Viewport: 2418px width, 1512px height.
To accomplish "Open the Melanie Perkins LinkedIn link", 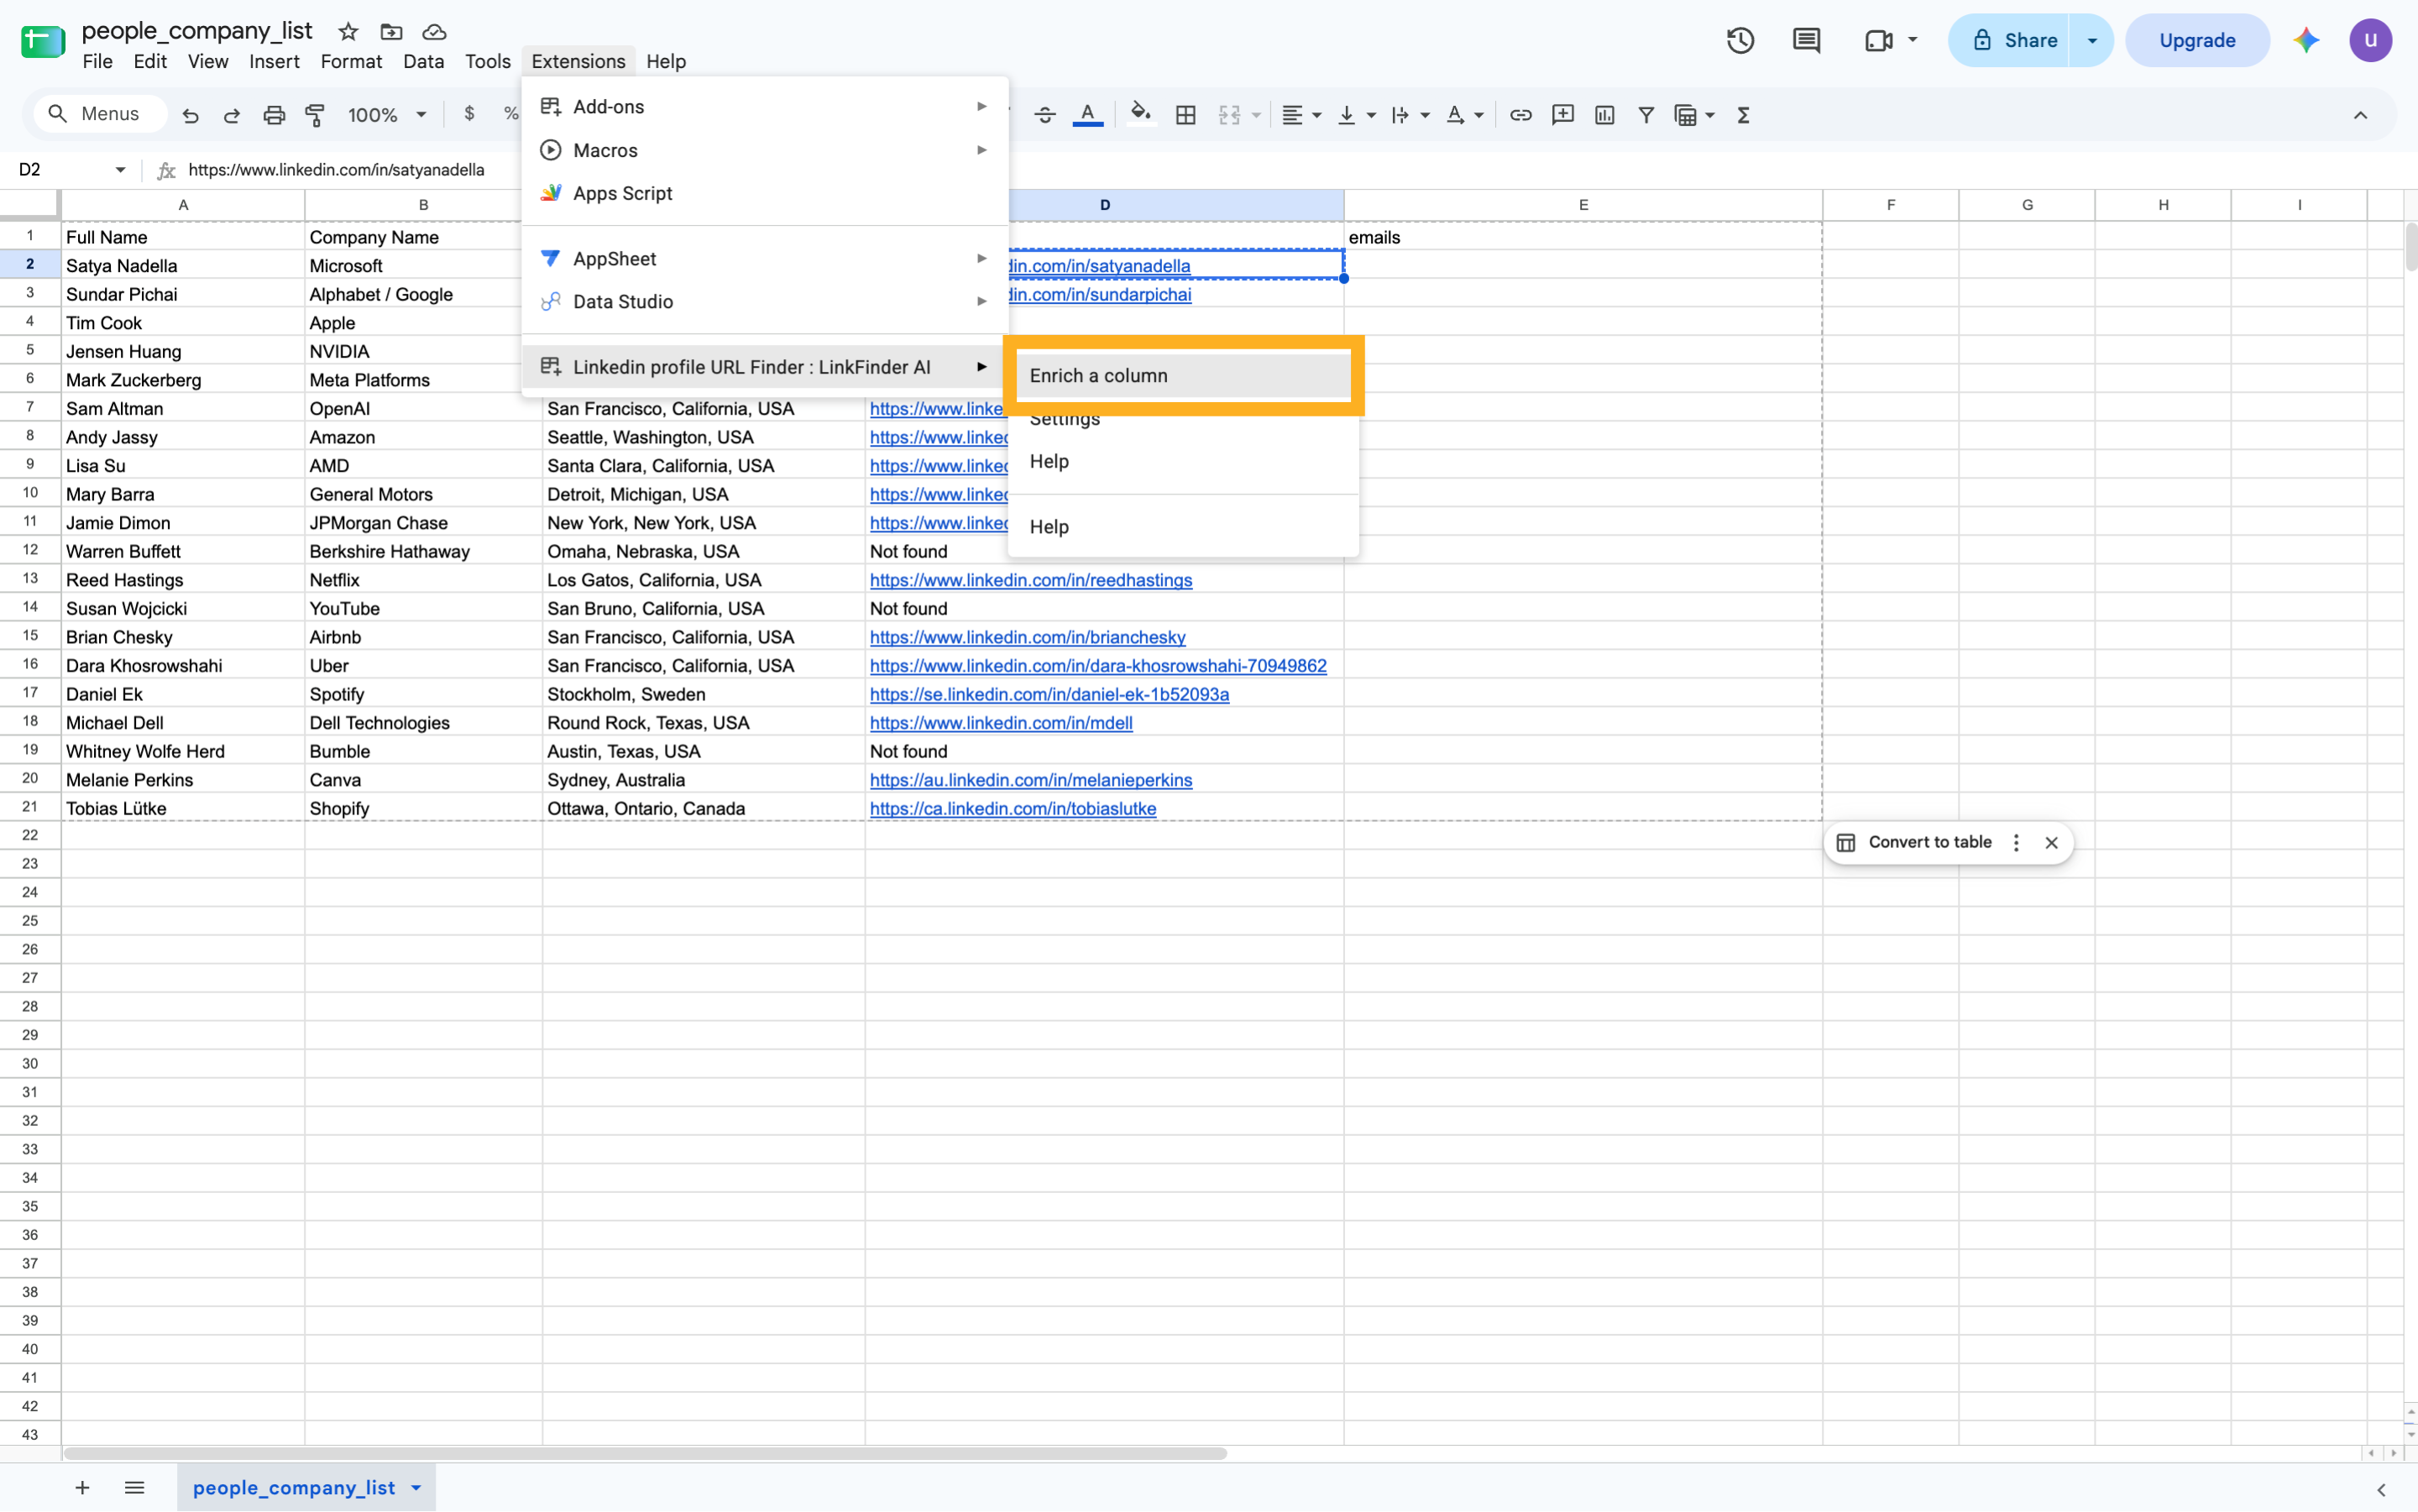I will (1031, 780).
